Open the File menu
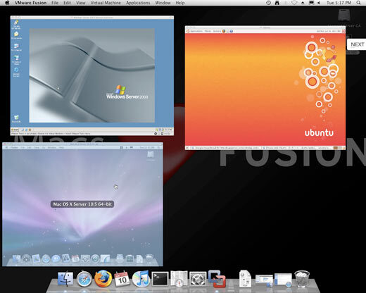 [x=55, y=3]
